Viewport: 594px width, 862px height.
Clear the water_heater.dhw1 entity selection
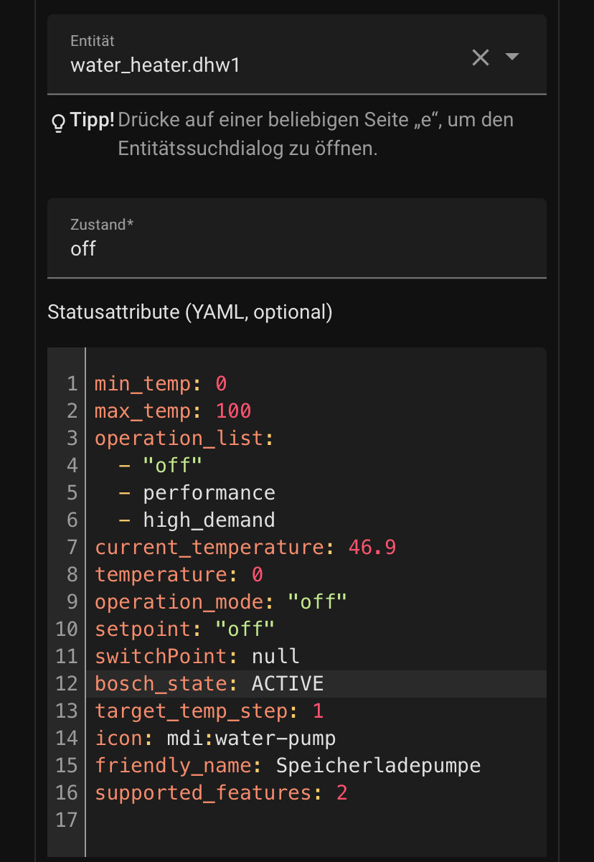point(481,57)
